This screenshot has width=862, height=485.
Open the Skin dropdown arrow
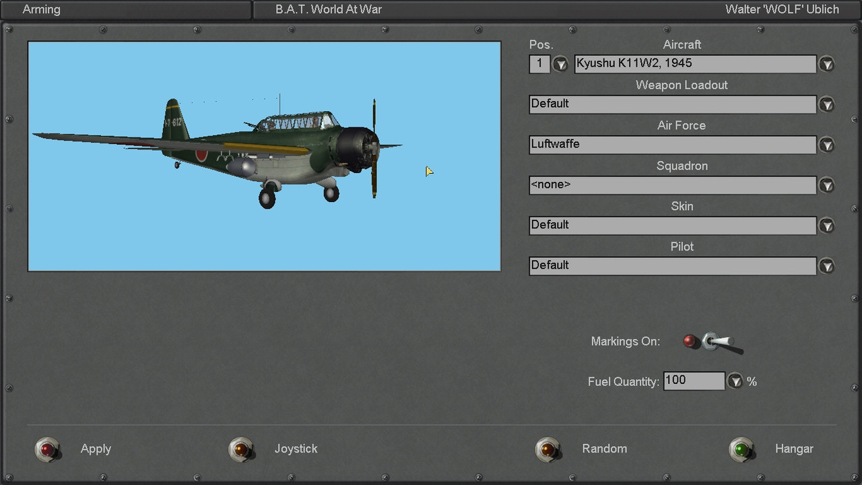826,226
